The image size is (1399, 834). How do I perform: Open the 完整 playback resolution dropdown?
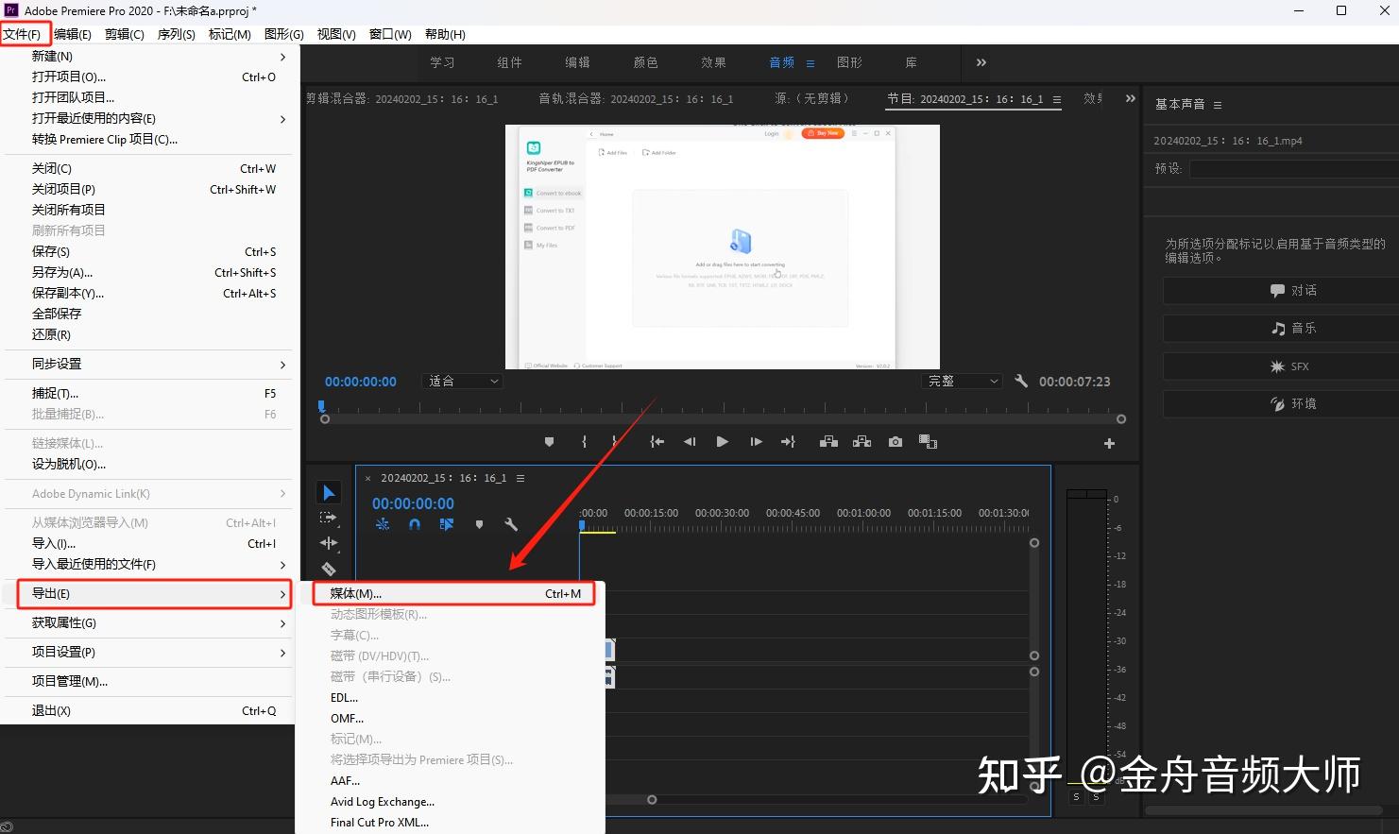point(962,381)
